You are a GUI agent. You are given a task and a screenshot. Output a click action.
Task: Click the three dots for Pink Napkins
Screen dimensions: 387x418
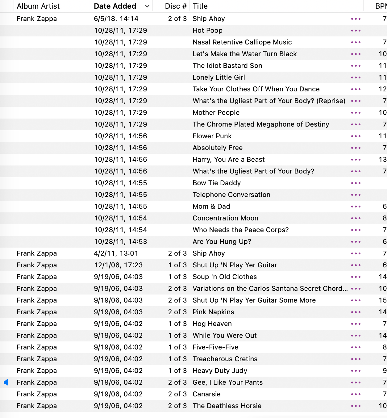click(x=356, y=312)
